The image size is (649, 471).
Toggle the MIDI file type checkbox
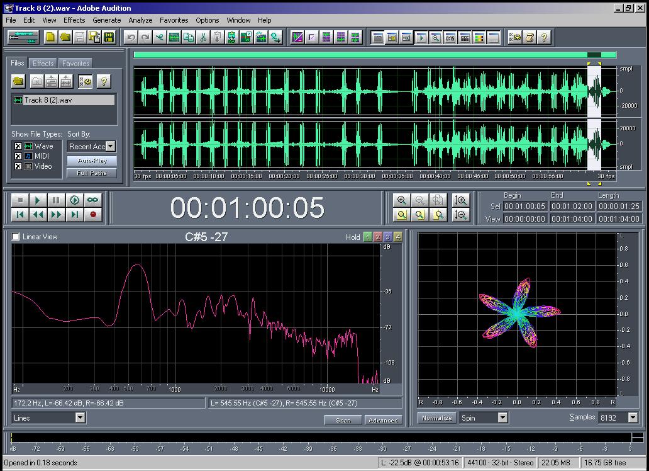pos(18,156)
